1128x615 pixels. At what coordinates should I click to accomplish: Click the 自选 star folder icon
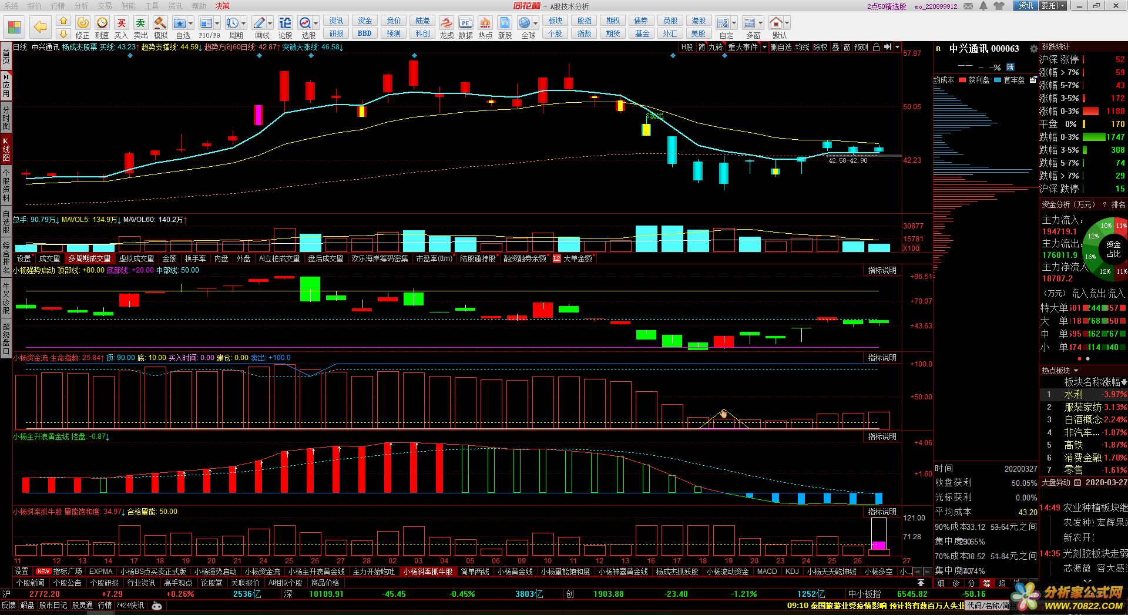click(x=180, y=23)
